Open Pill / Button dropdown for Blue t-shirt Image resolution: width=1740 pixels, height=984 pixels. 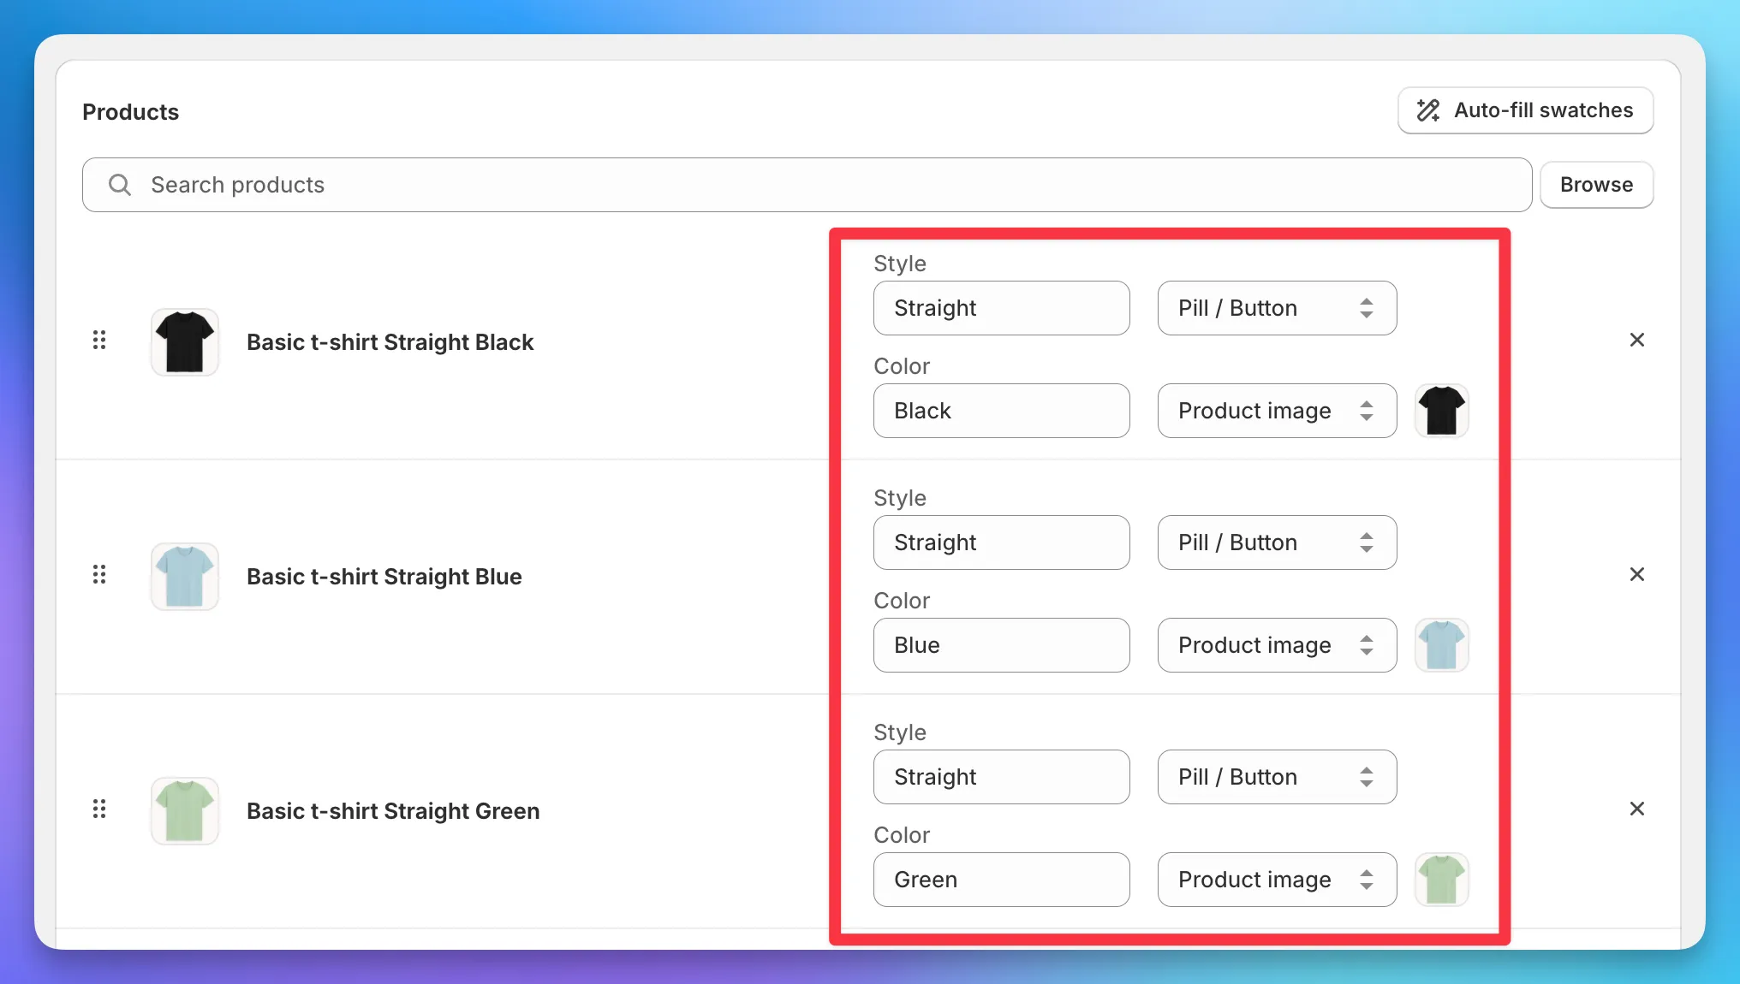tap(1278, 542)
